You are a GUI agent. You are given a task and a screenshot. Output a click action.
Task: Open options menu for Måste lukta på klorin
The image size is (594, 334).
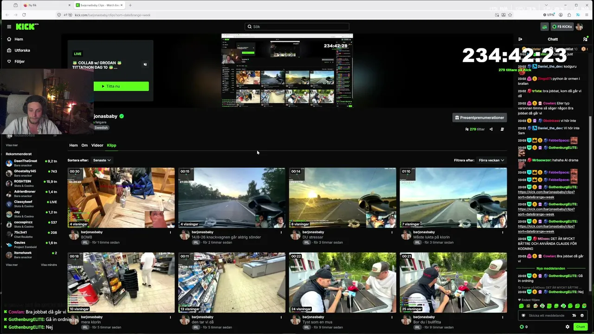pos(503,232)
